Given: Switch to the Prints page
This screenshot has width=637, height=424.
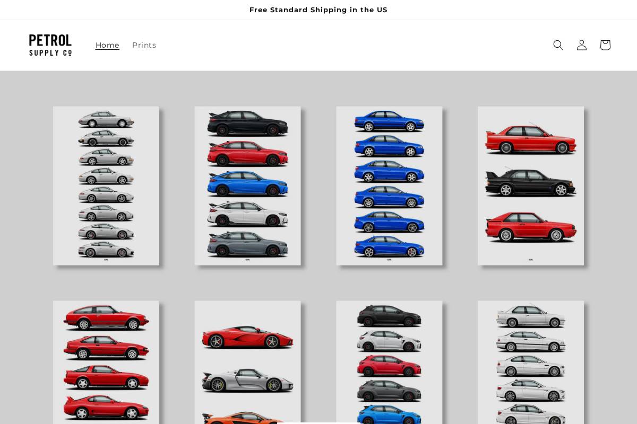Looking at the screenshot, I should (144, 45).
